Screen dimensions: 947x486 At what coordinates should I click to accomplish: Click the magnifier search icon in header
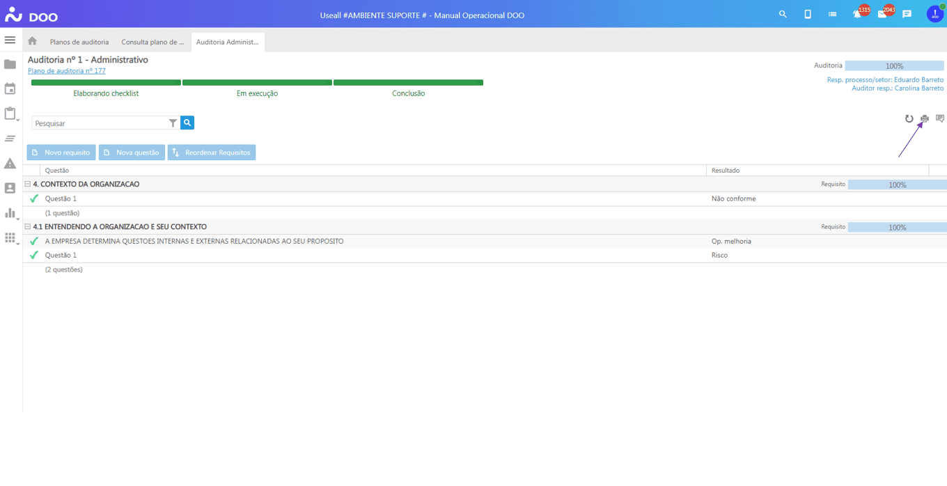(x=783, y=14)
